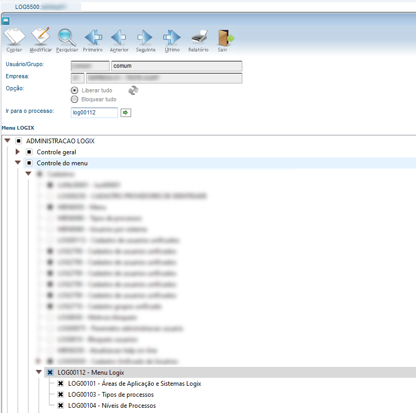
Task: Toggle the LOG00104 Níveis de Processos checkbox
Action: coord(60,406)
